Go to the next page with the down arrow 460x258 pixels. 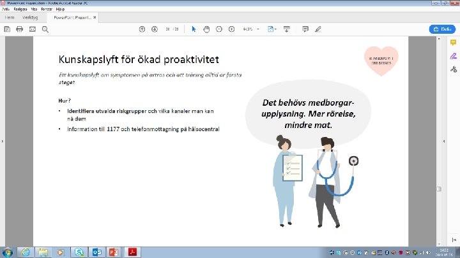(155, 29)
